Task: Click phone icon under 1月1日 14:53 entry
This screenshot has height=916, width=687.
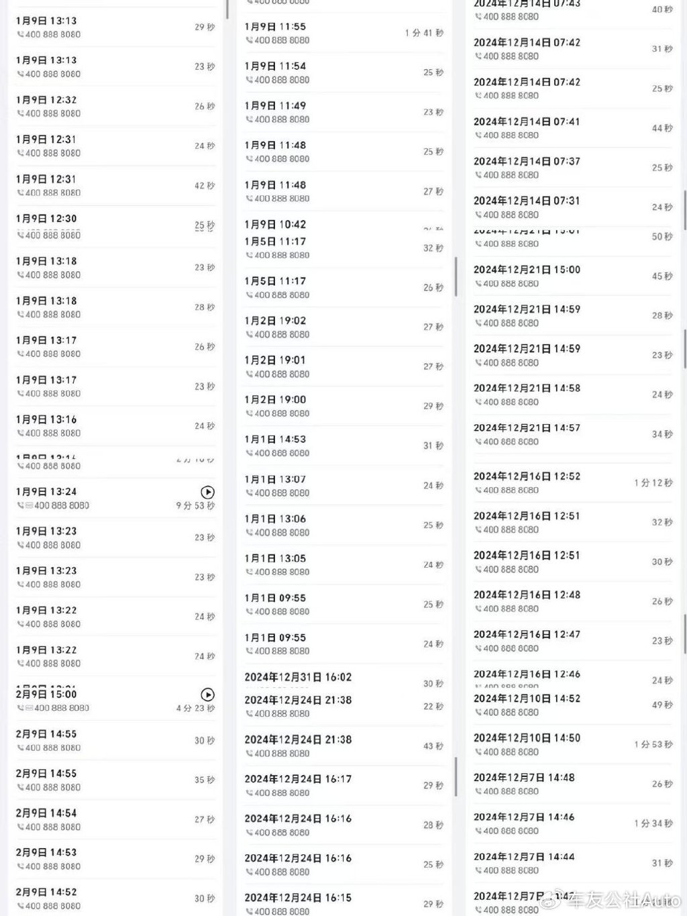Action: tap(250, 454)
